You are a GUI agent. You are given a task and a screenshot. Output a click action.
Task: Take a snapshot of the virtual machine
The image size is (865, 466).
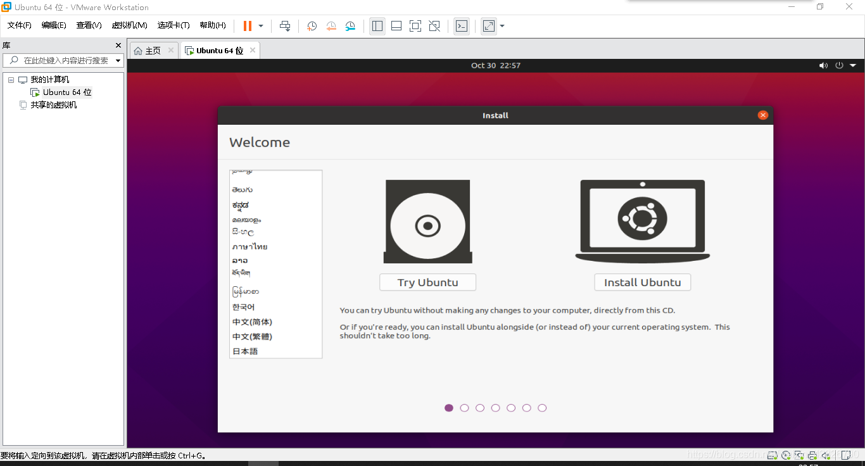[312, 26]
